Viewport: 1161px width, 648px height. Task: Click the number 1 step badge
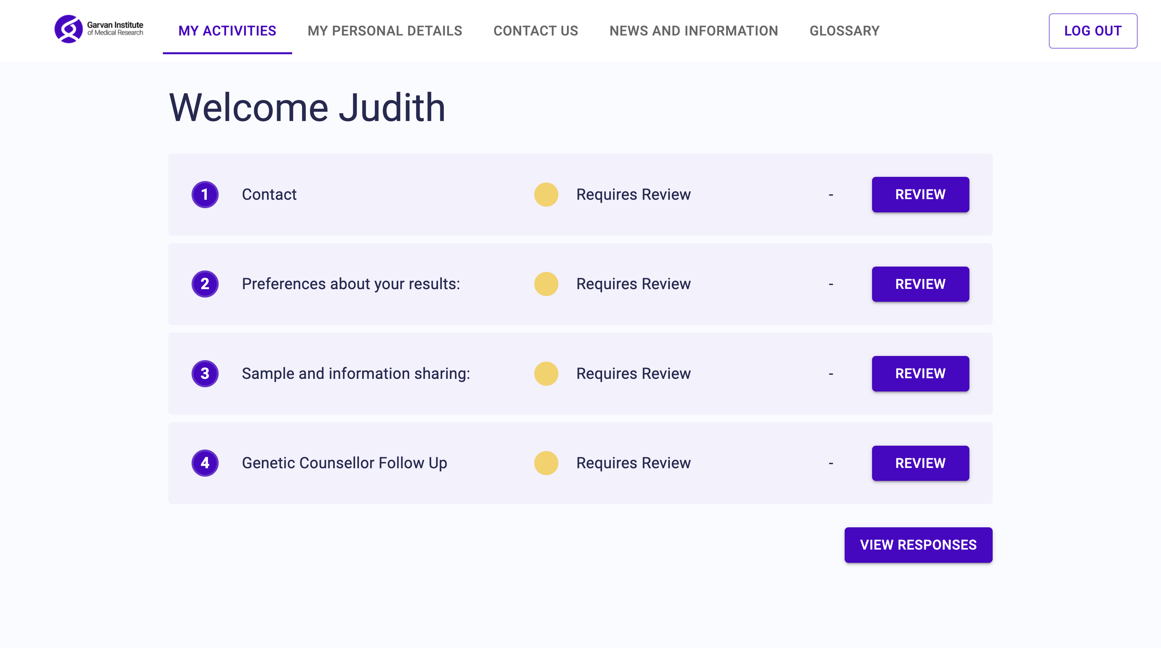click(x=204, y=194)
